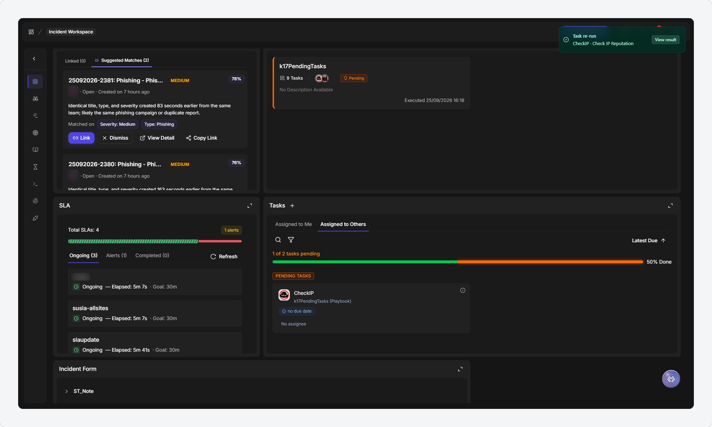The width and height of the screenshot is (712, 427).
Task: Open the Incident Workspace breadcrumb
Action: point(71,32)
